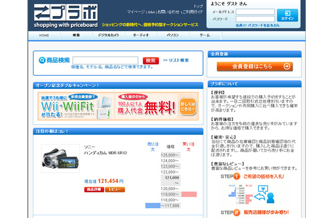Click the 【納得価格】 heading

click(222, 119)
